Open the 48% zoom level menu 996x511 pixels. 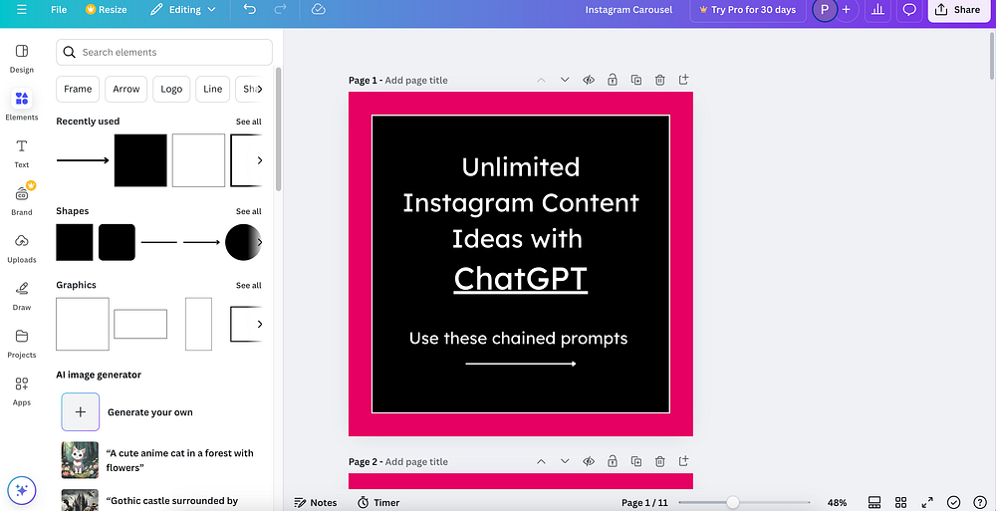pyautogui.click(x=837, y=503)
